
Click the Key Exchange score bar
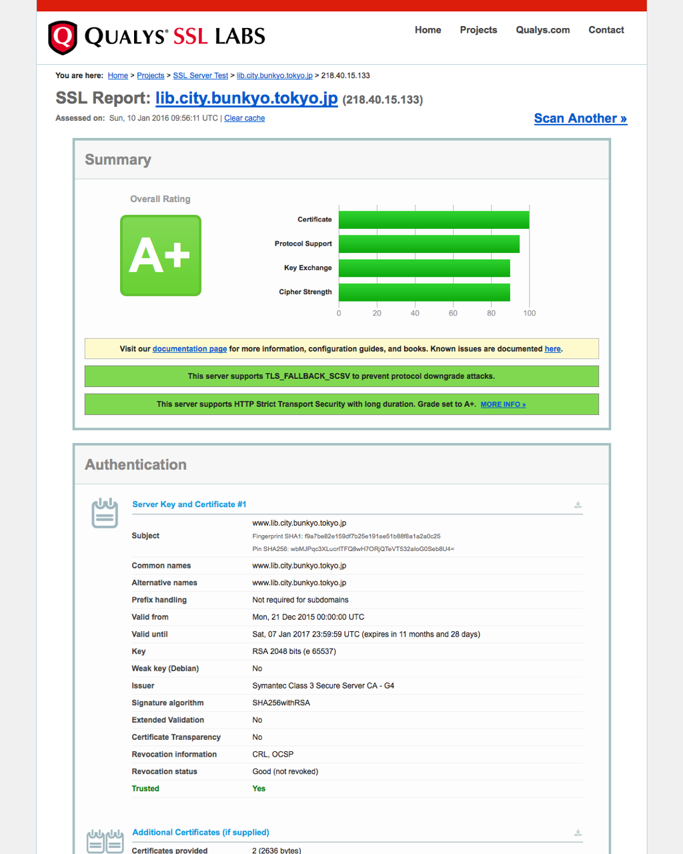424,268
